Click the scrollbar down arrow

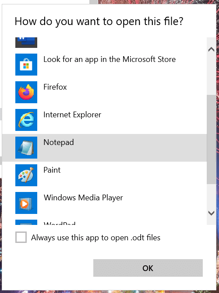[211, 213]
